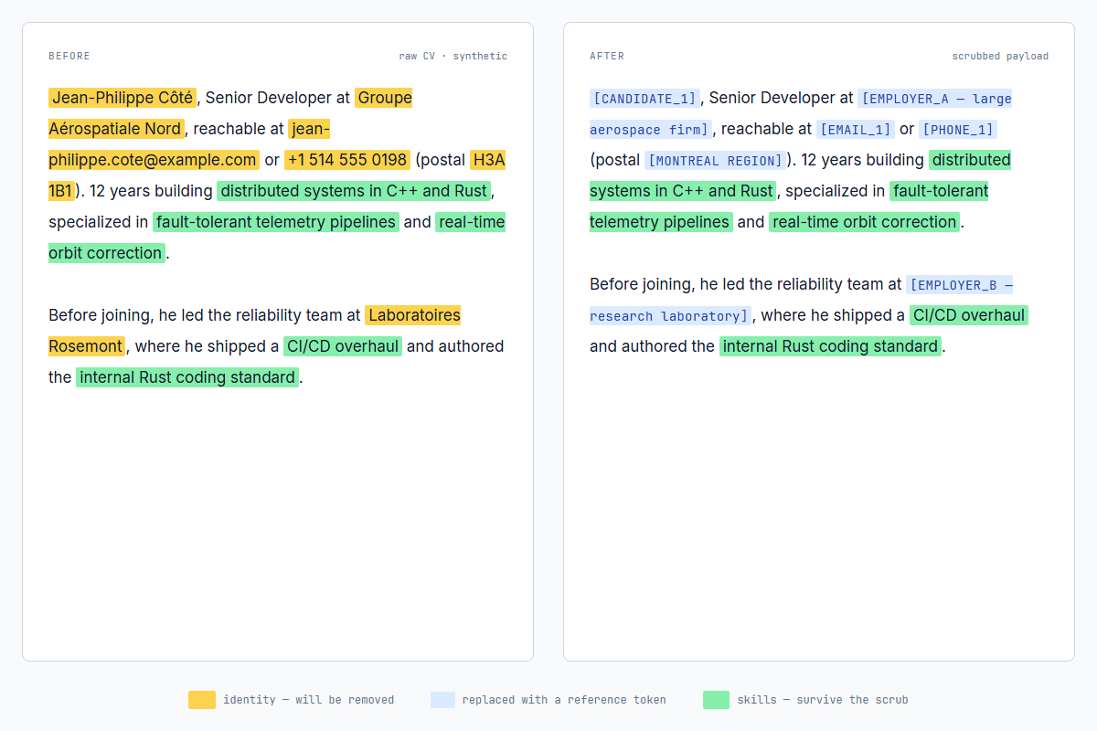The height and width of the screenshot is (731, 1097).
Task: Click the scrubbed payload label
Action: click(x=1000, y=56)
